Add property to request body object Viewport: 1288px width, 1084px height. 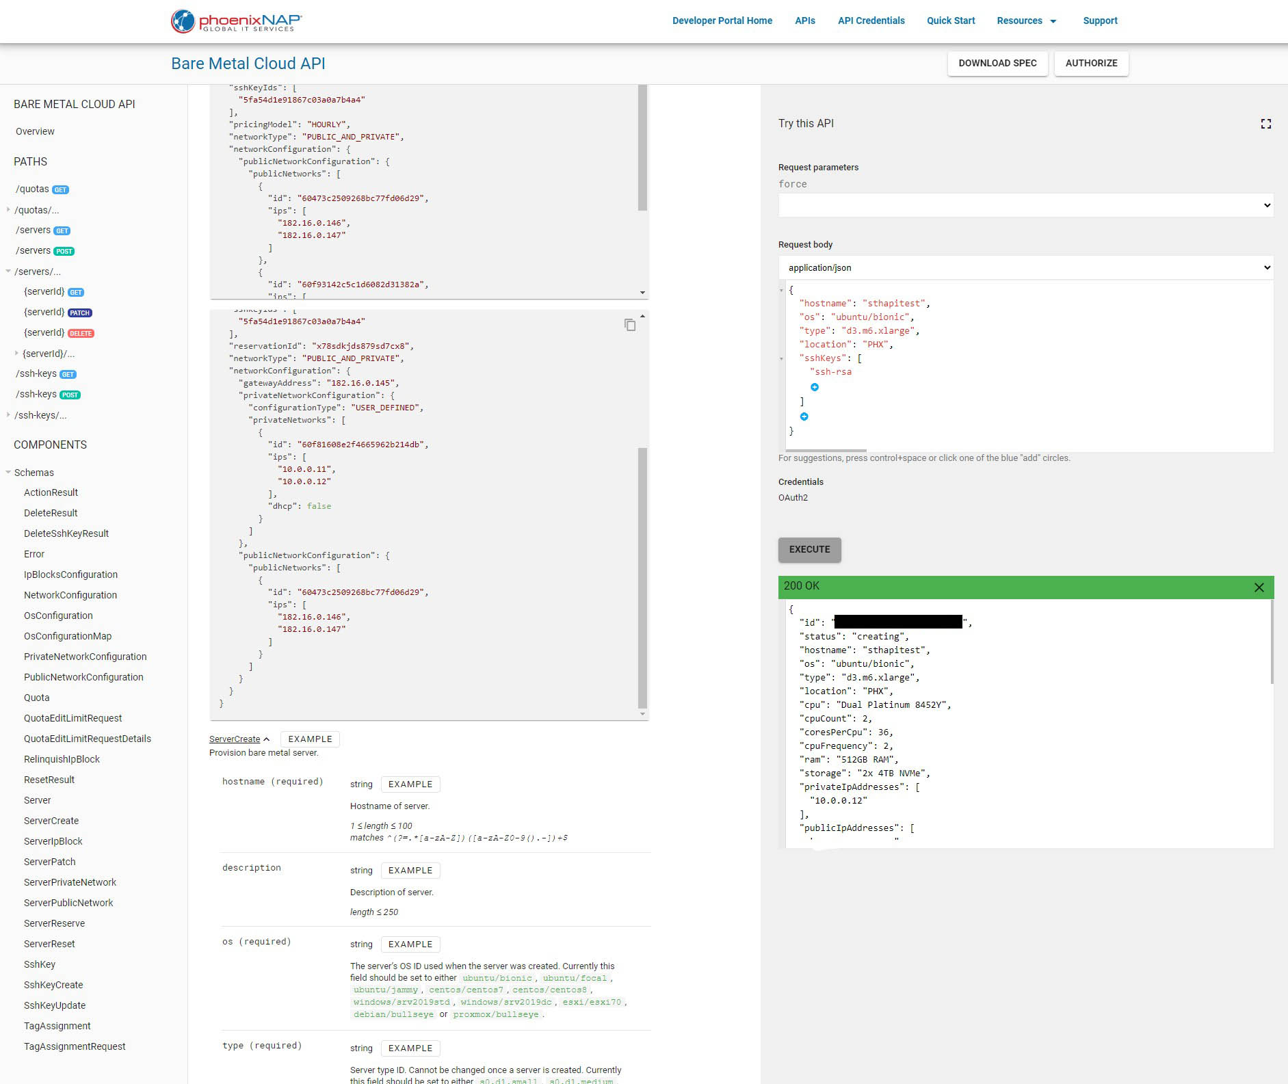coord(804,417)
